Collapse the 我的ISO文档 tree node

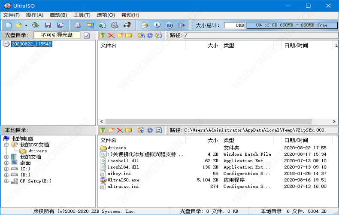point(6,145)
